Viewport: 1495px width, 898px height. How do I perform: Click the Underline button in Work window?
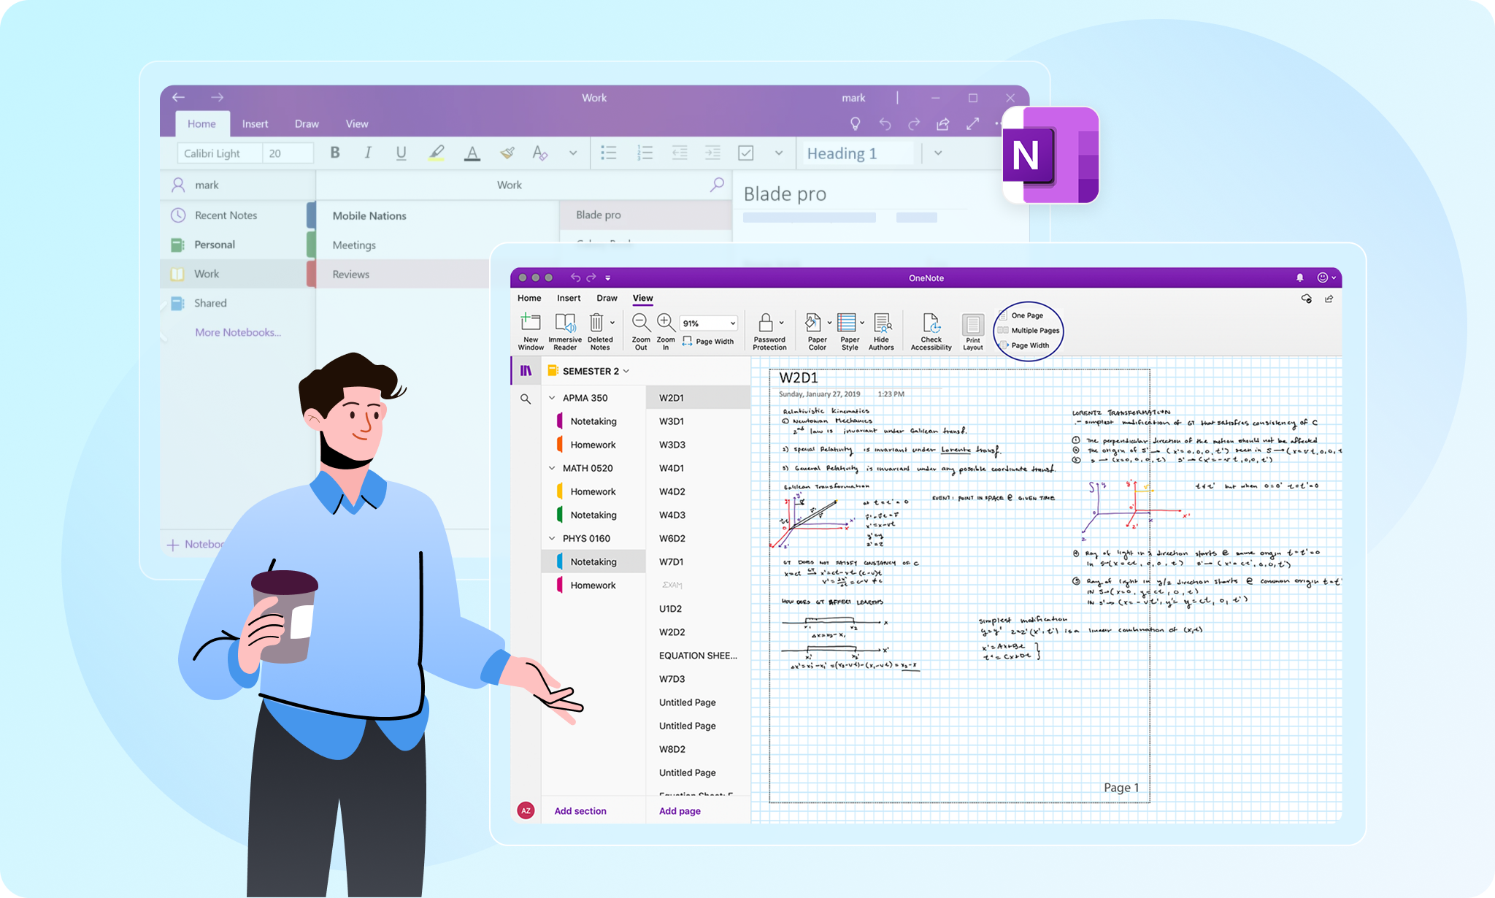(x=401, y=153)
